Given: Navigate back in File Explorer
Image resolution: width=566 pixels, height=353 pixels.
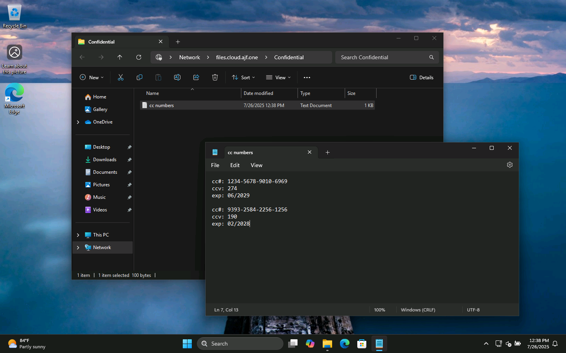Looking at the screenshot, I should click(82, 57).
